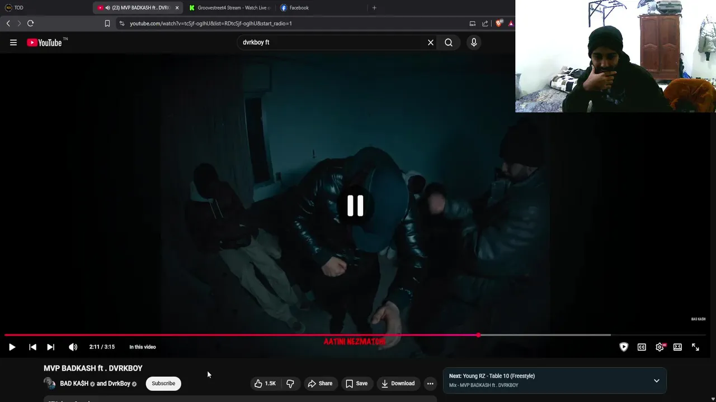Go forward with the browser forward arrow
Image resolution: width=716 pixels, height=402 pixels.
pyautogui.click(x=19, y=23)
